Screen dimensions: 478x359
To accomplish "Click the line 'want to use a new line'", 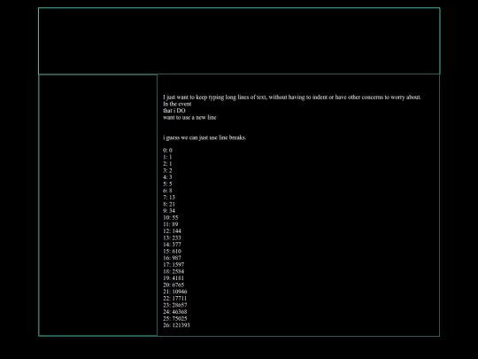I will 189,118.
